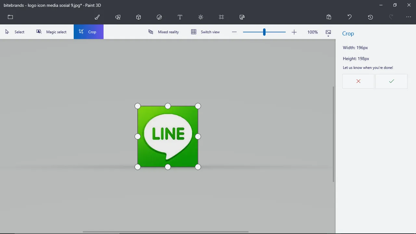Click the top-right crop handle
The image size is (416, 234).
coord(198,106)
